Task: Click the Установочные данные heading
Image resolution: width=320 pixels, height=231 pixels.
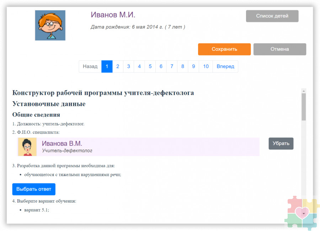Action: 49,104
